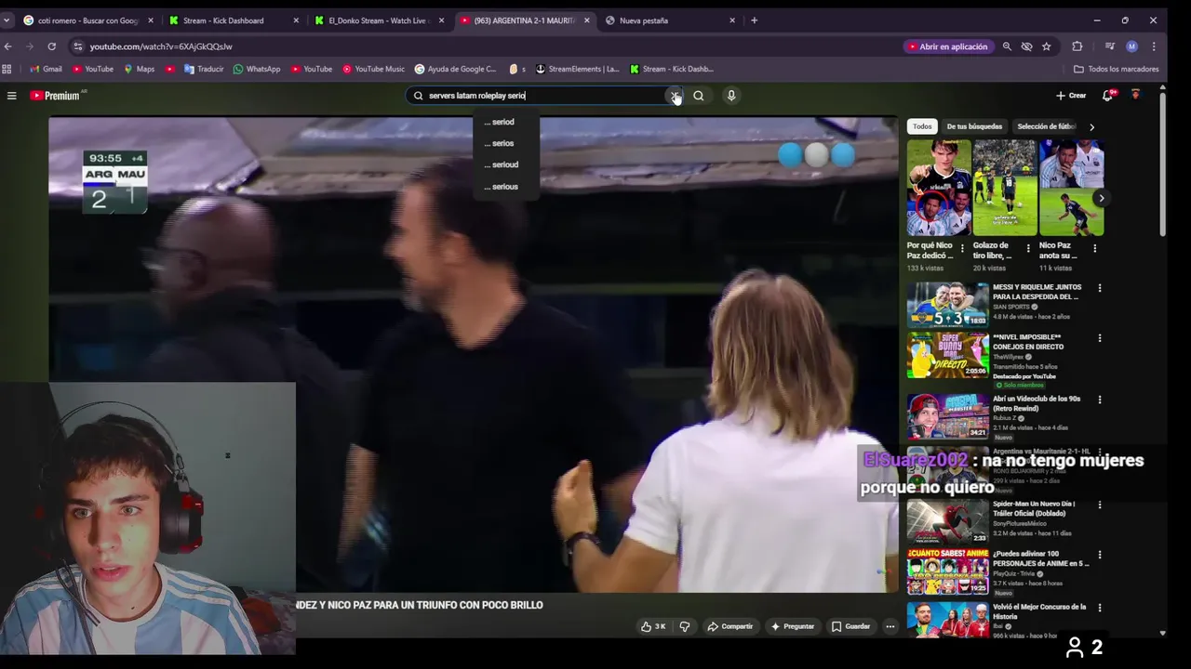Reload the page with refresh button
The width and height of the screenshot is (1191, 669).
click(x=51, y=46)
